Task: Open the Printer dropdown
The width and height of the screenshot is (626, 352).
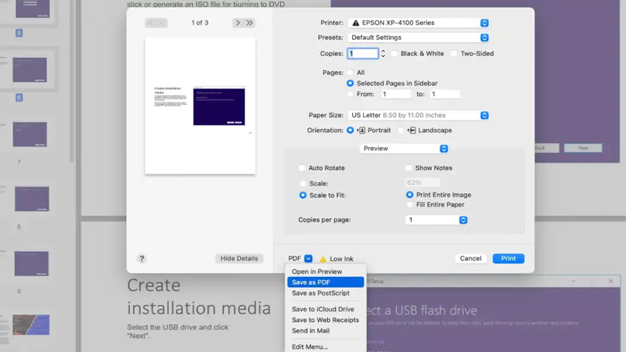Action: tap(419, 23)
